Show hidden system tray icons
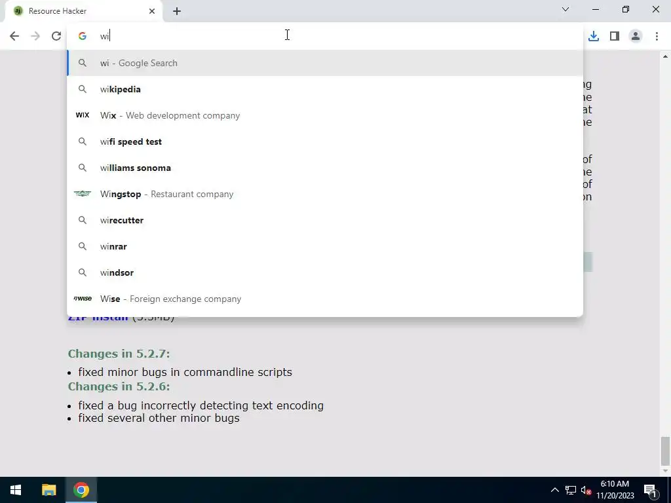This screenshot has height=503, width=671. 554,490
